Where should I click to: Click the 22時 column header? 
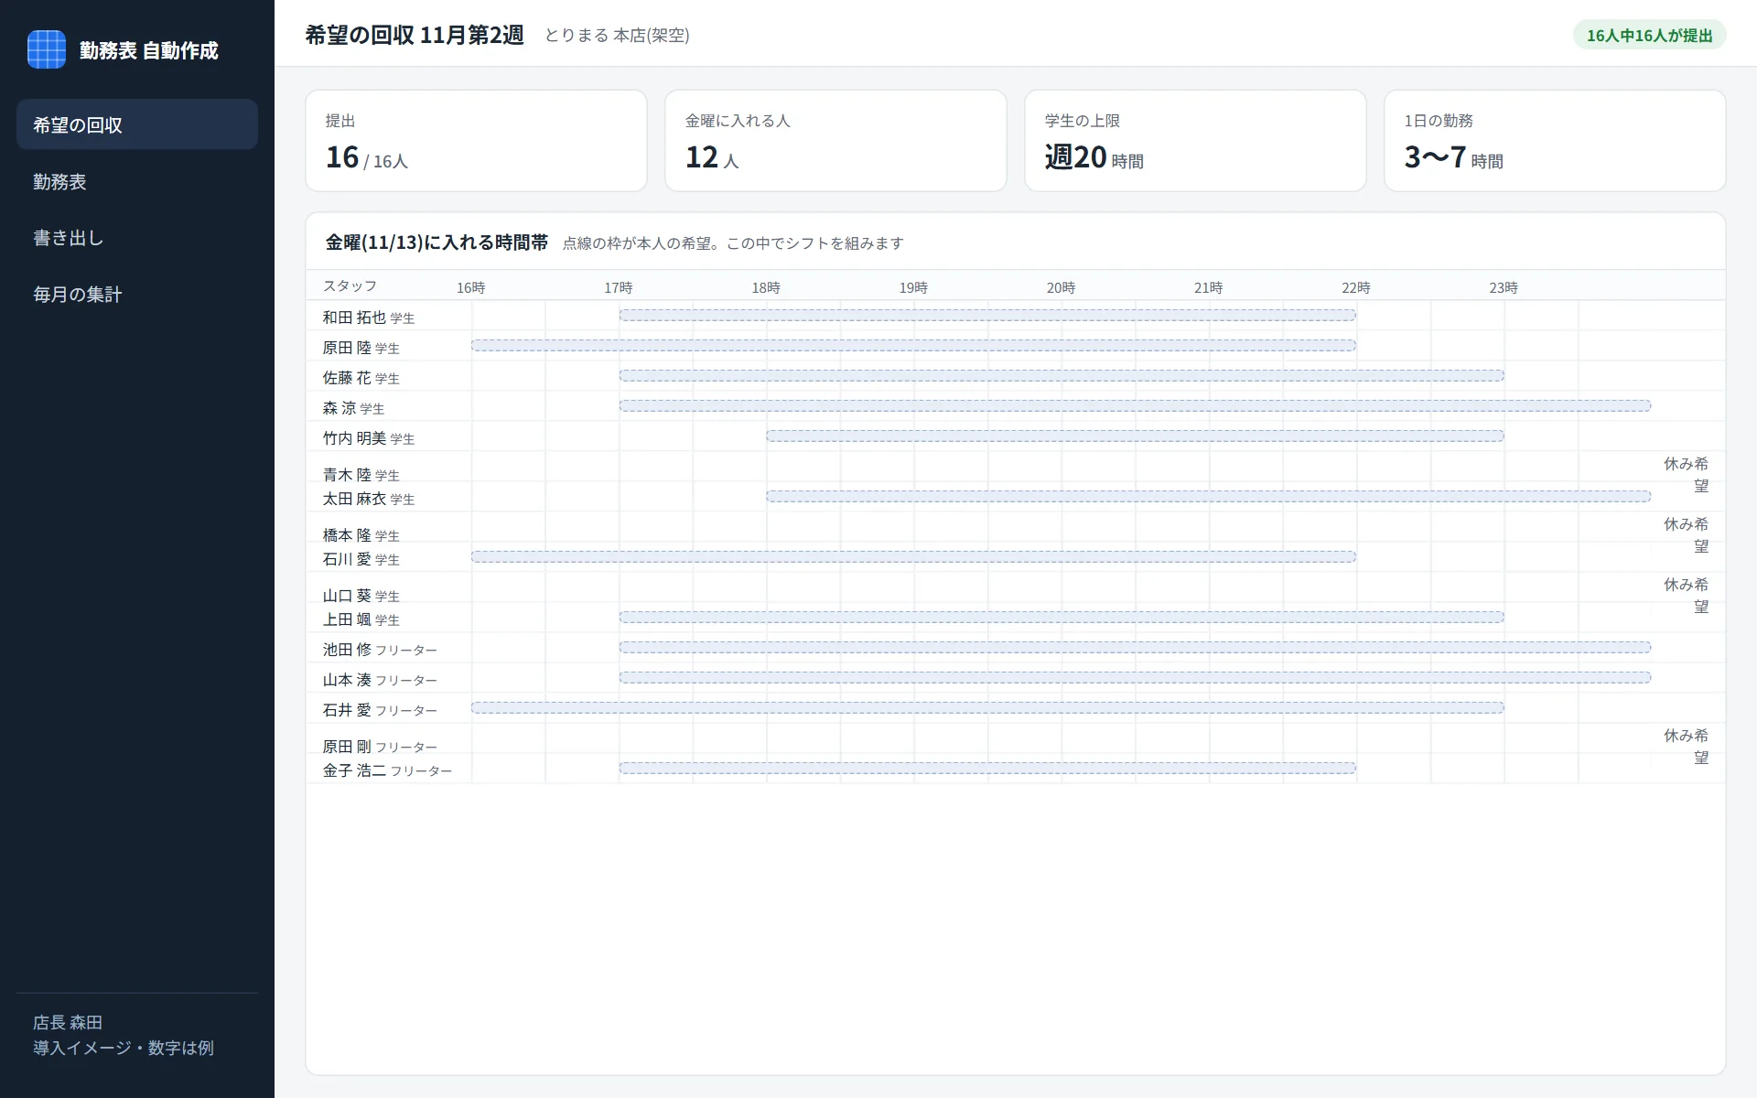(1356, 287)
